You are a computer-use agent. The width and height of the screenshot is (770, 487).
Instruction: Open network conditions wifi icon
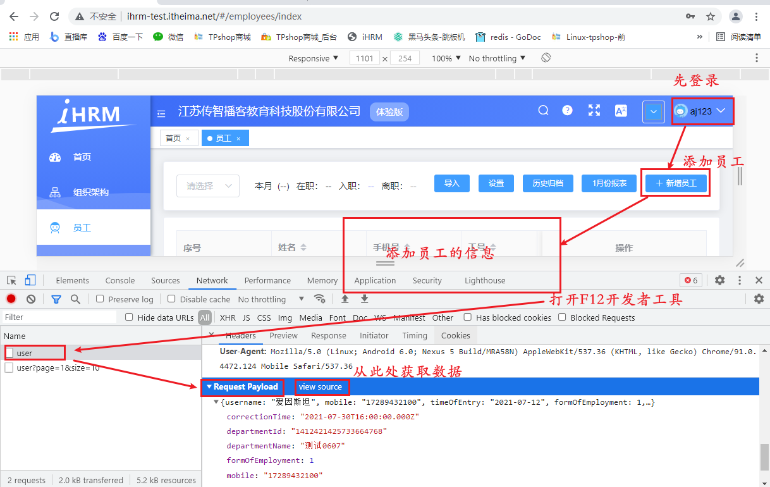(320, 299)
